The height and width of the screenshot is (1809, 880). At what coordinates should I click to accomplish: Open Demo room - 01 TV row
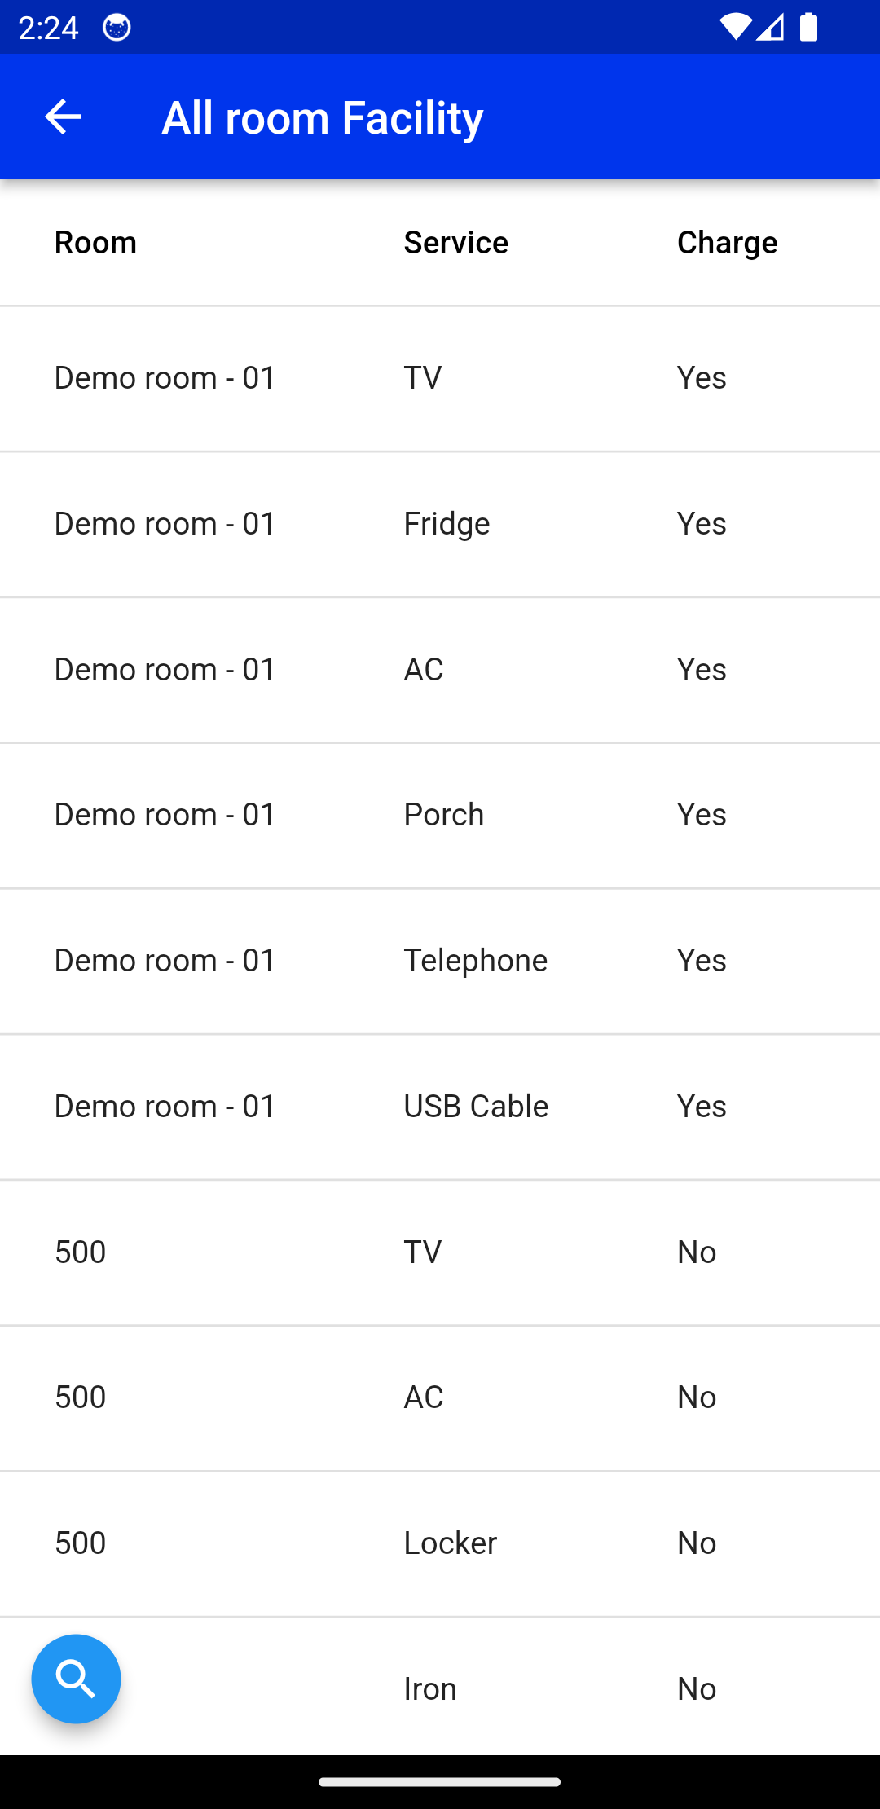(440, 378)
